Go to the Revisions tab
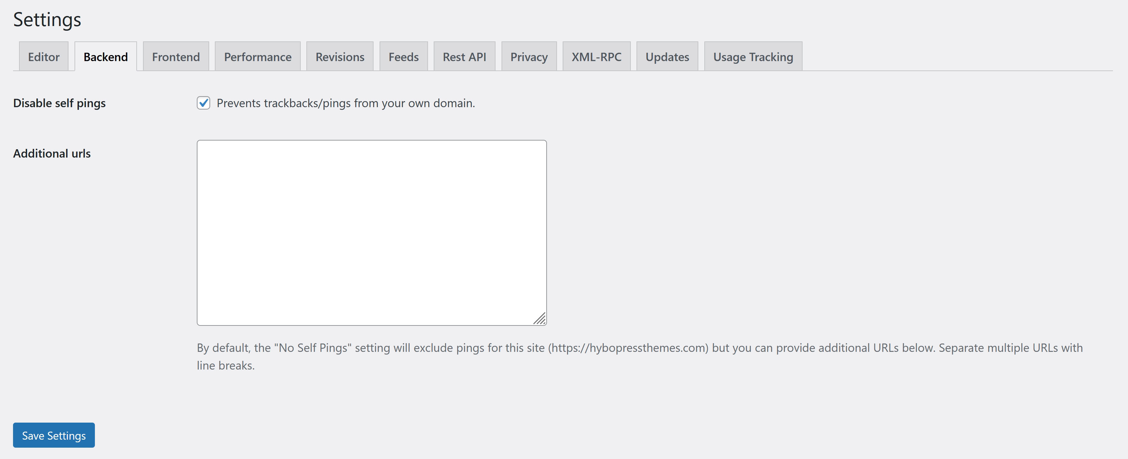Viewport: 1128px width, 459px height. [x=340, y=57]
